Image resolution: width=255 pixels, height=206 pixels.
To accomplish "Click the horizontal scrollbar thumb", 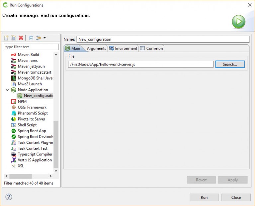I will point(21,176).
